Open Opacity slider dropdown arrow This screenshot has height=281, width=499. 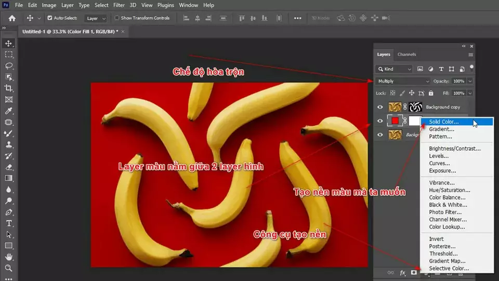[x=470, y=81]
